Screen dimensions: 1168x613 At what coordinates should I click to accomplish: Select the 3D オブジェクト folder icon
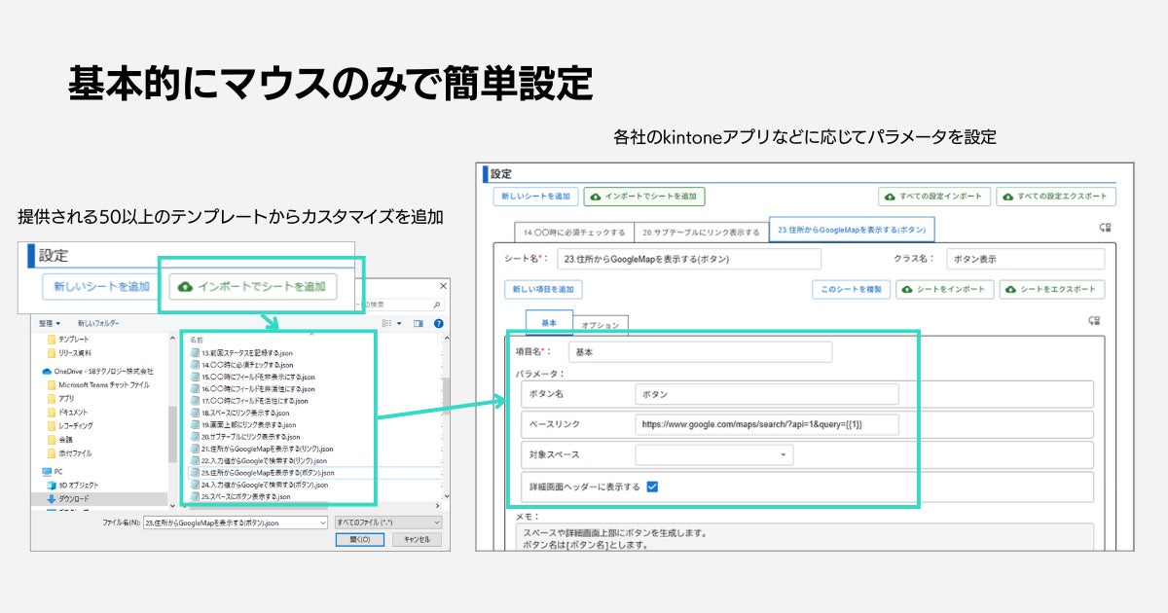pos(52,485)
